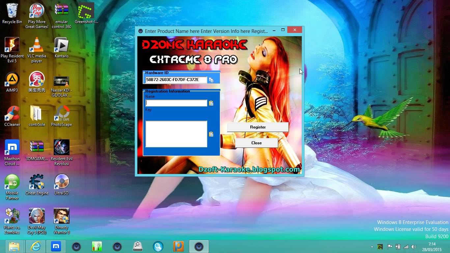450x253 pixels.
Task: Select the Greenshot desktop icon
Action: (86, 14)
